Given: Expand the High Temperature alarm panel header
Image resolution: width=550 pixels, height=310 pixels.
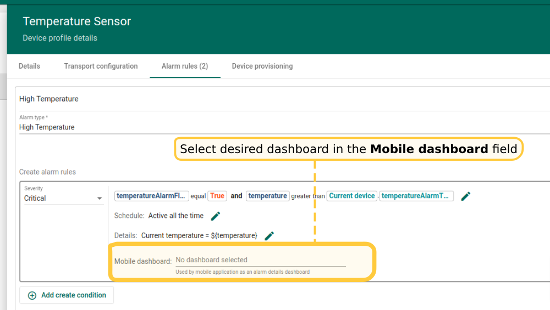Looking at the screenshot, I should [49, 99].
